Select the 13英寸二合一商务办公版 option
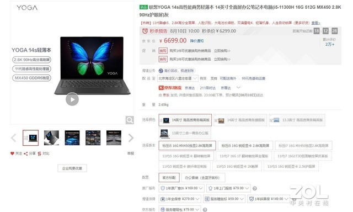 click(x=185, y=133)
